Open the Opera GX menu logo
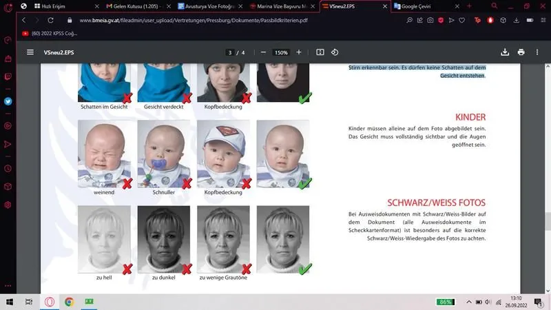Screen dimensions: 551x310 tap(8, 7)
